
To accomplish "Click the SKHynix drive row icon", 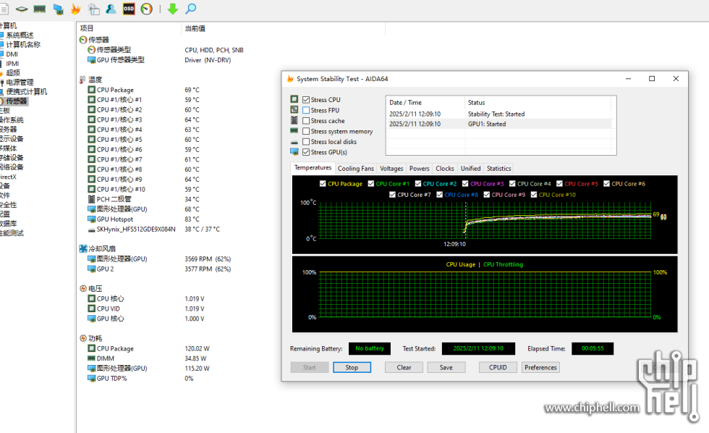I will tap(91, 230).
